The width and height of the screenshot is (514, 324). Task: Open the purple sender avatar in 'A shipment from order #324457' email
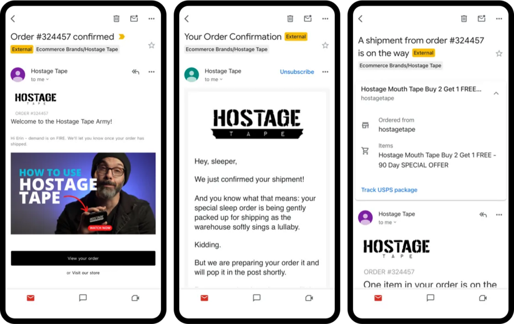(x=366, y=218)
